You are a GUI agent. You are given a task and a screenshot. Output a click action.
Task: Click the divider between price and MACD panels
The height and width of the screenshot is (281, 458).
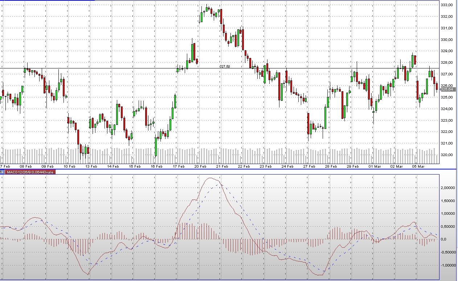pyautogui.click(x=229, y=169)
